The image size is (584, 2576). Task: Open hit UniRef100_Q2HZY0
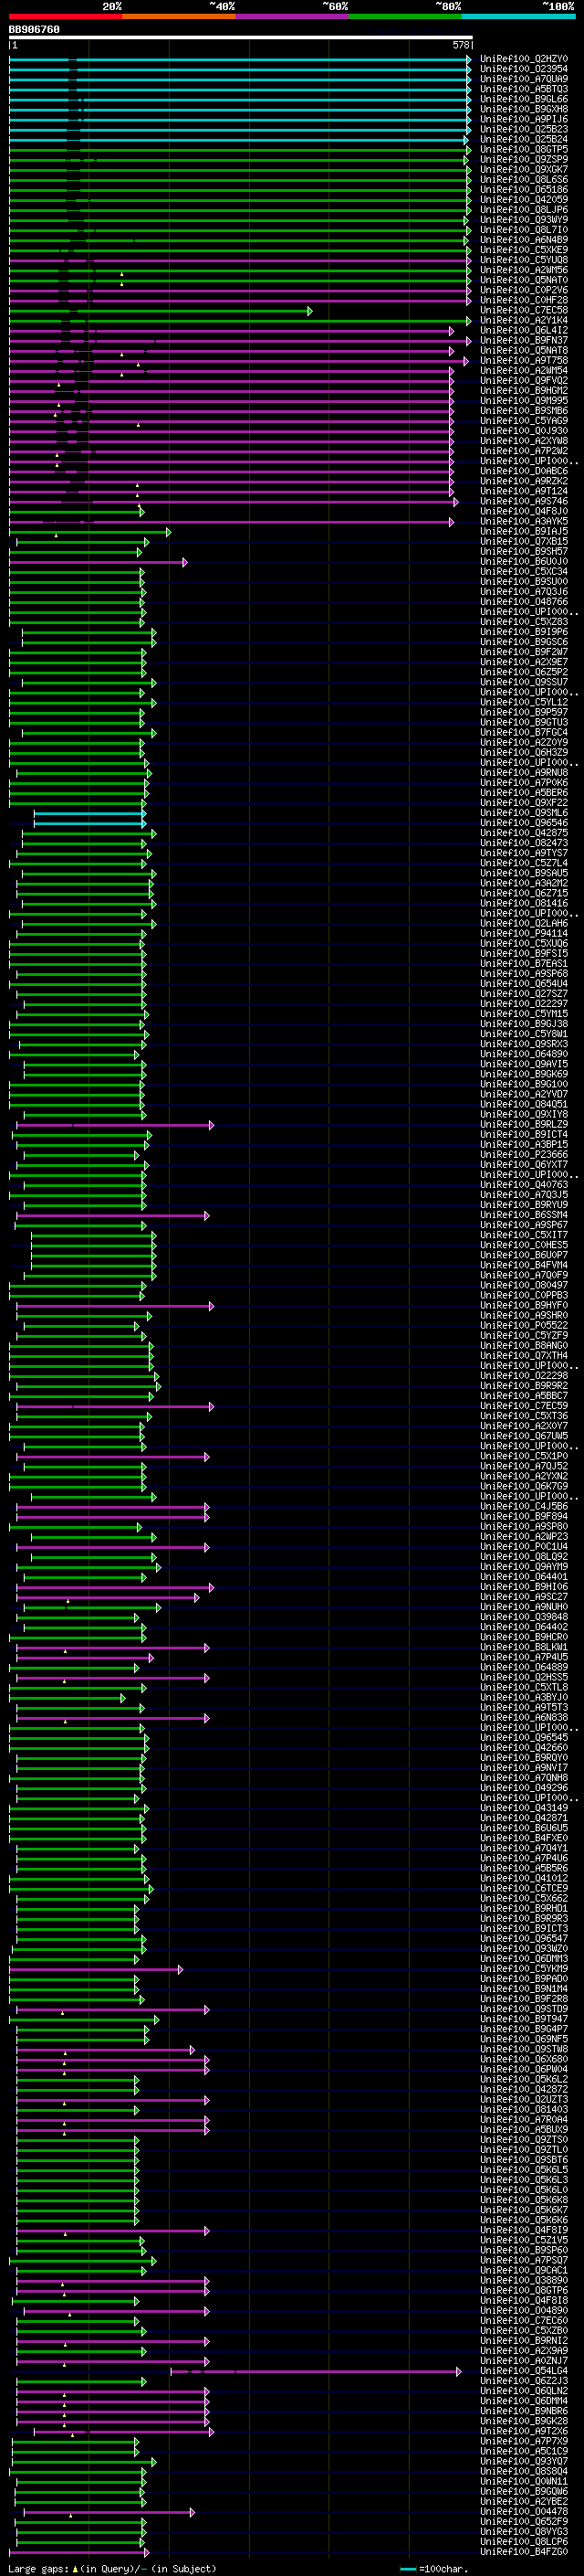point(524,59)
